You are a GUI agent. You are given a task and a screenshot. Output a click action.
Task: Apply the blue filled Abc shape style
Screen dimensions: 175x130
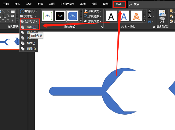(x=73, y=16)
